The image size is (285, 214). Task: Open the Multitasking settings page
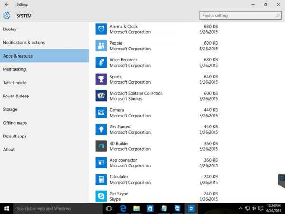coord(14,69)
